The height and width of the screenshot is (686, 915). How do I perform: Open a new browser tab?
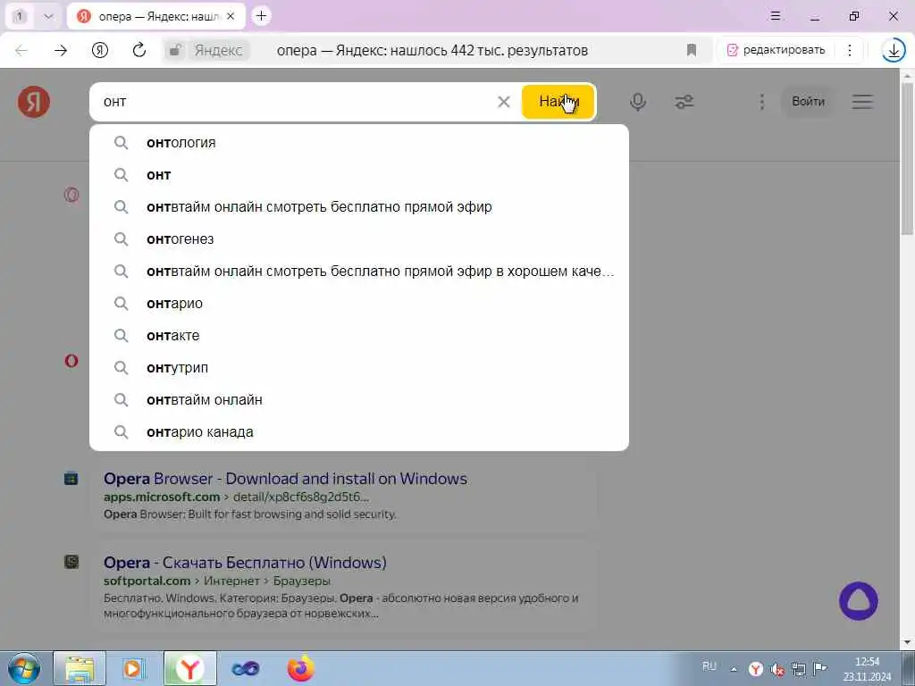(262, 16)
